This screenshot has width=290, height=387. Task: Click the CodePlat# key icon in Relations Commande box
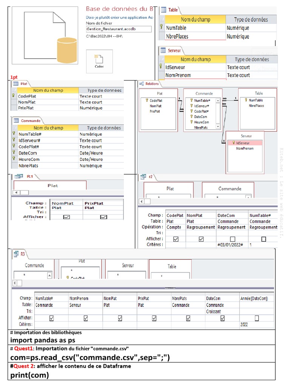pos(191,111)
